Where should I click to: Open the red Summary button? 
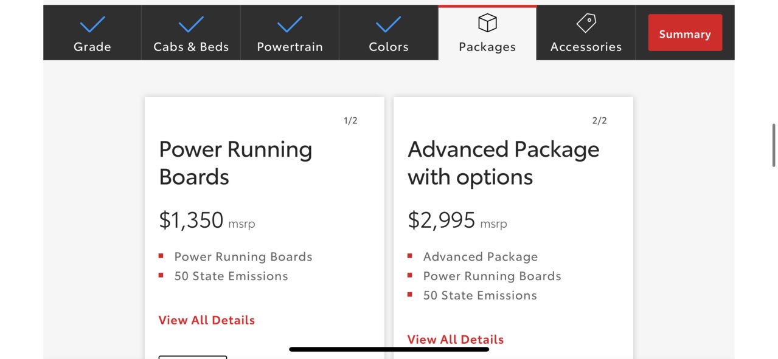click(685, 33)
